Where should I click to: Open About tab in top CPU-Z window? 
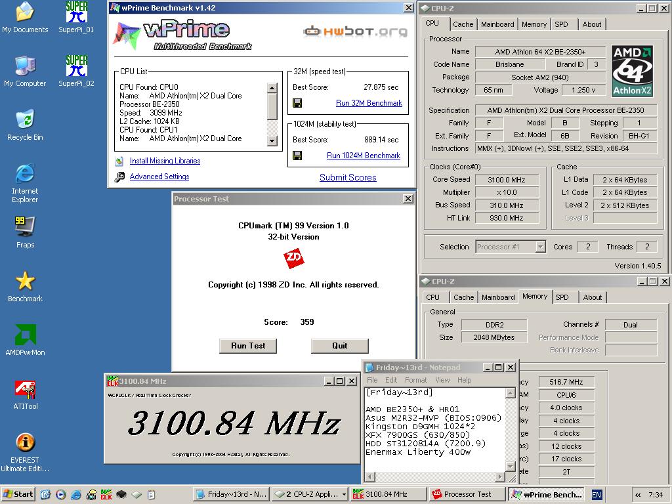pos(592,24)
